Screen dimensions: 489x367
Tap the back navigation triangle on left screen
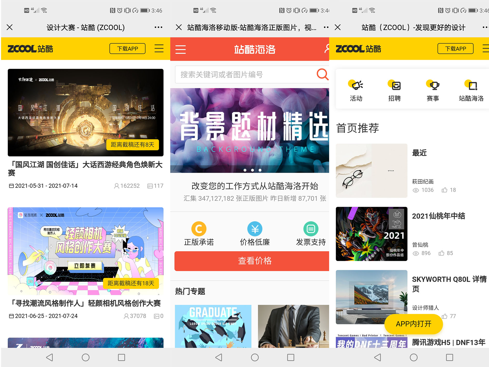[49, 357]
